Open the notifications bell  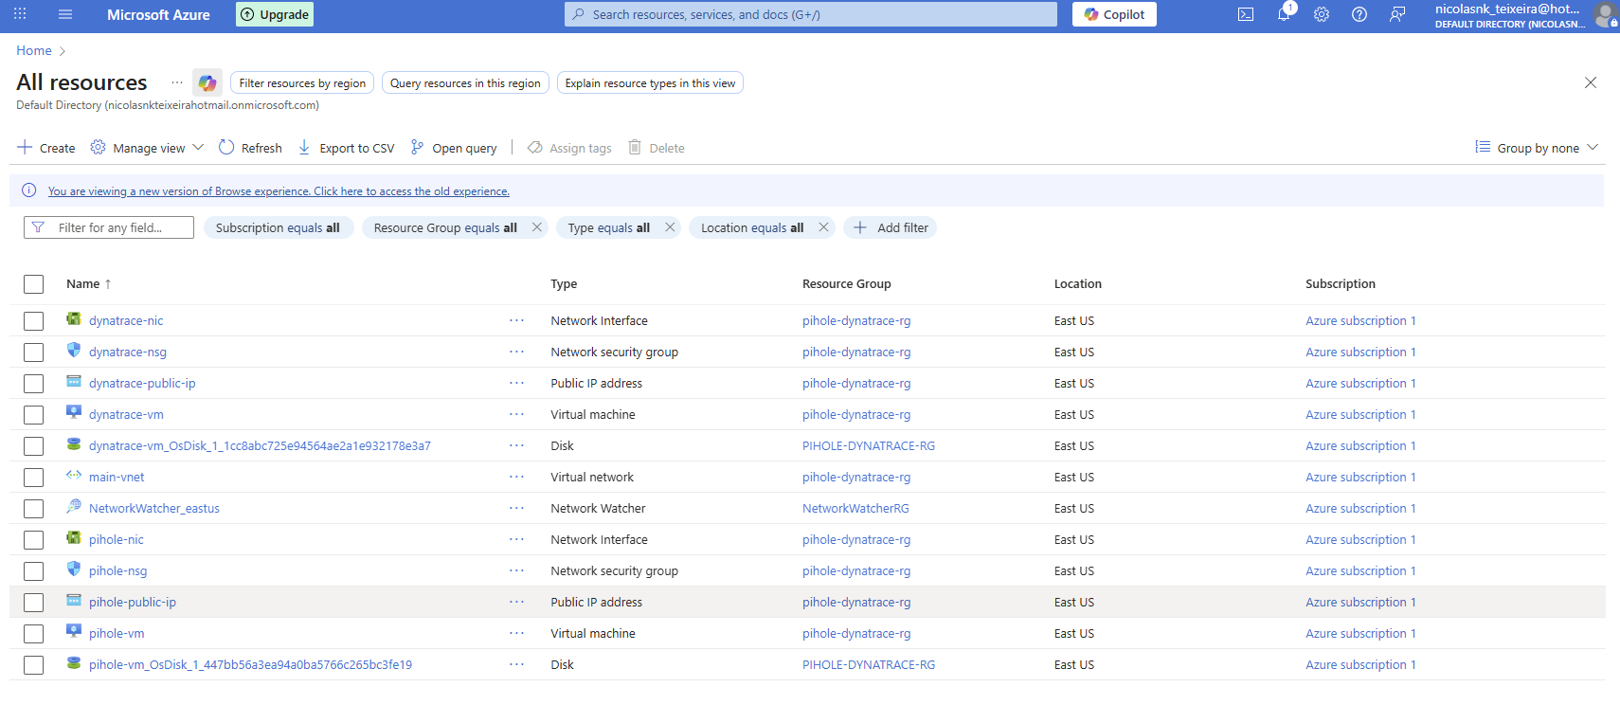click(1284, 14)
